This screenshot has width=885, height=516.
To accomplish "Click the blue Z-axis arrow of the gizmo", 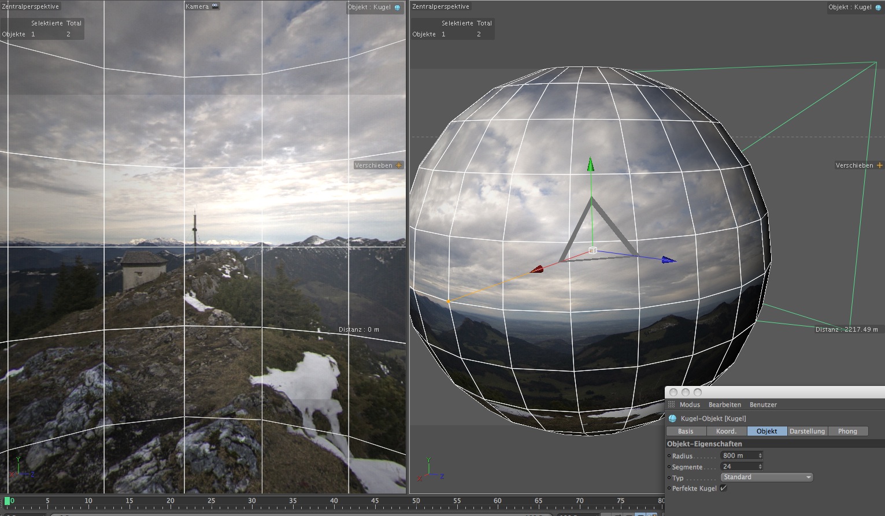I will click(x=669, y=260).
